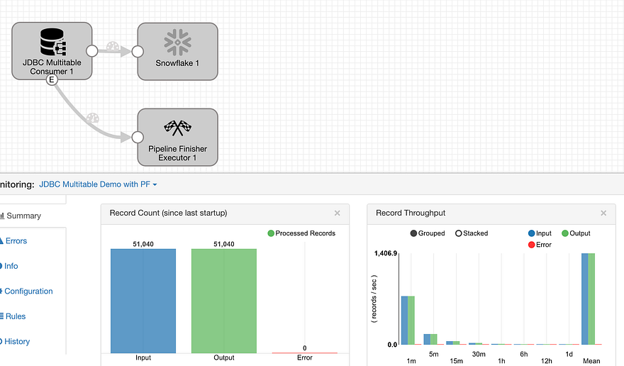624x366 pixels.
Task: Click the 1,406.9 axis value
Action: [386, 253]
